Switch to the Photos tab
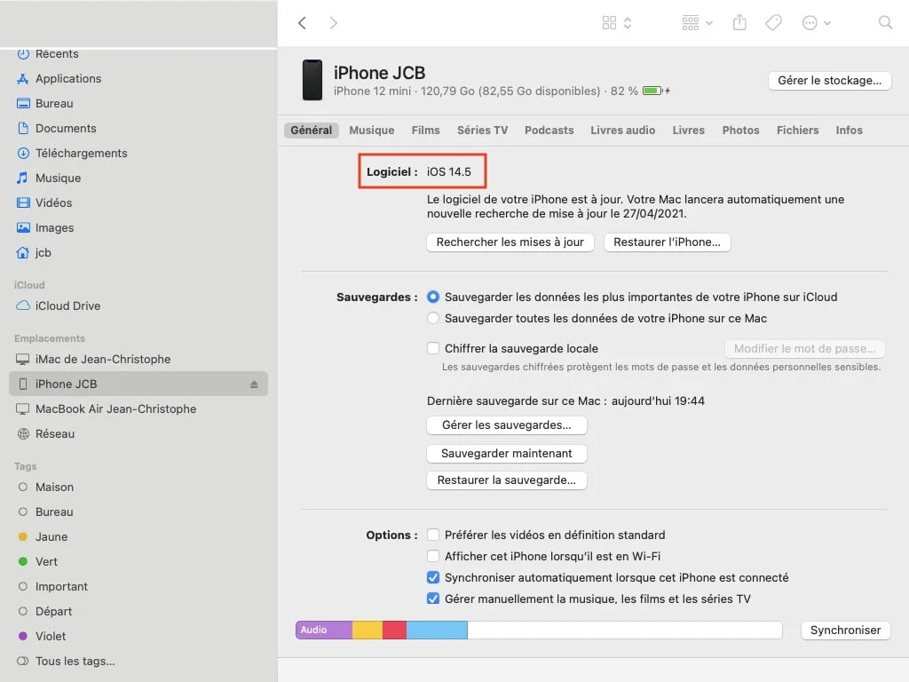Image resolution: width=909 pixels, height=682 pixels. point(740,131)
